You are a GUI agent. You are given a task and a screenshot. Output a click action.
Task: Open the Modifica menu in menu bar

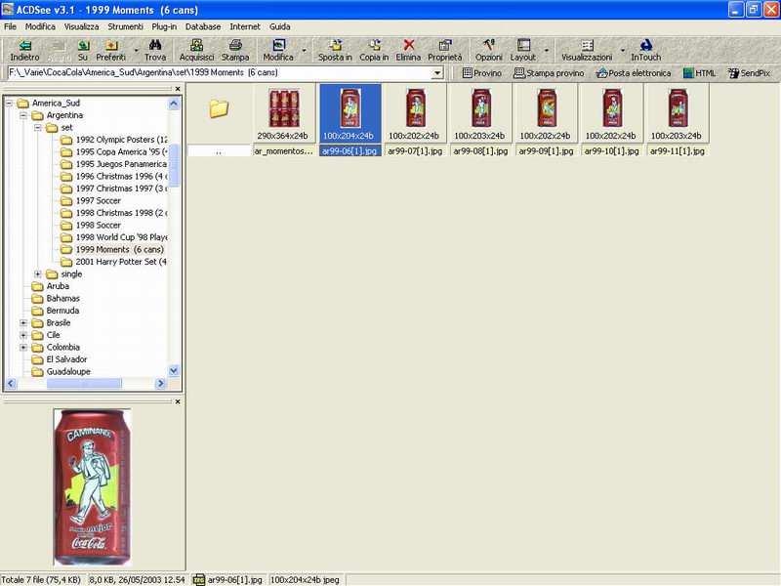(x=40, y=26)
